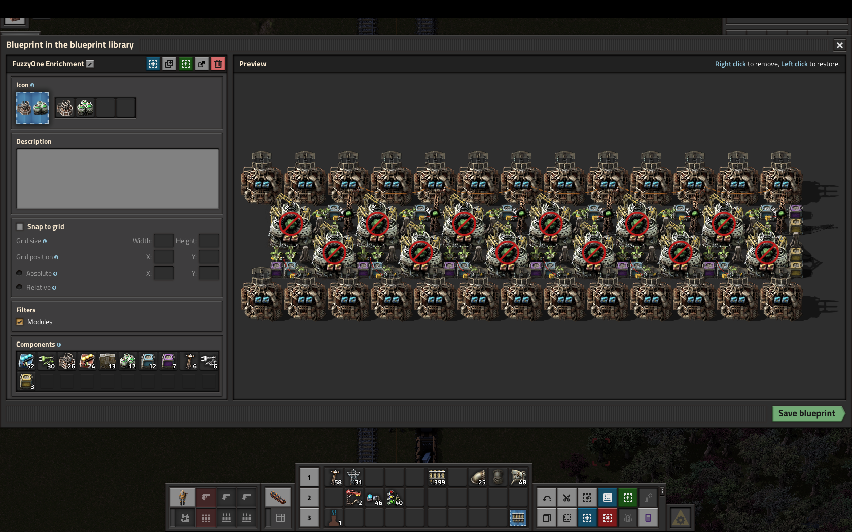Click the Copy shortcut button
Image resolution: width=852 pixels, height=532 pixels.
tap(547, 518)
